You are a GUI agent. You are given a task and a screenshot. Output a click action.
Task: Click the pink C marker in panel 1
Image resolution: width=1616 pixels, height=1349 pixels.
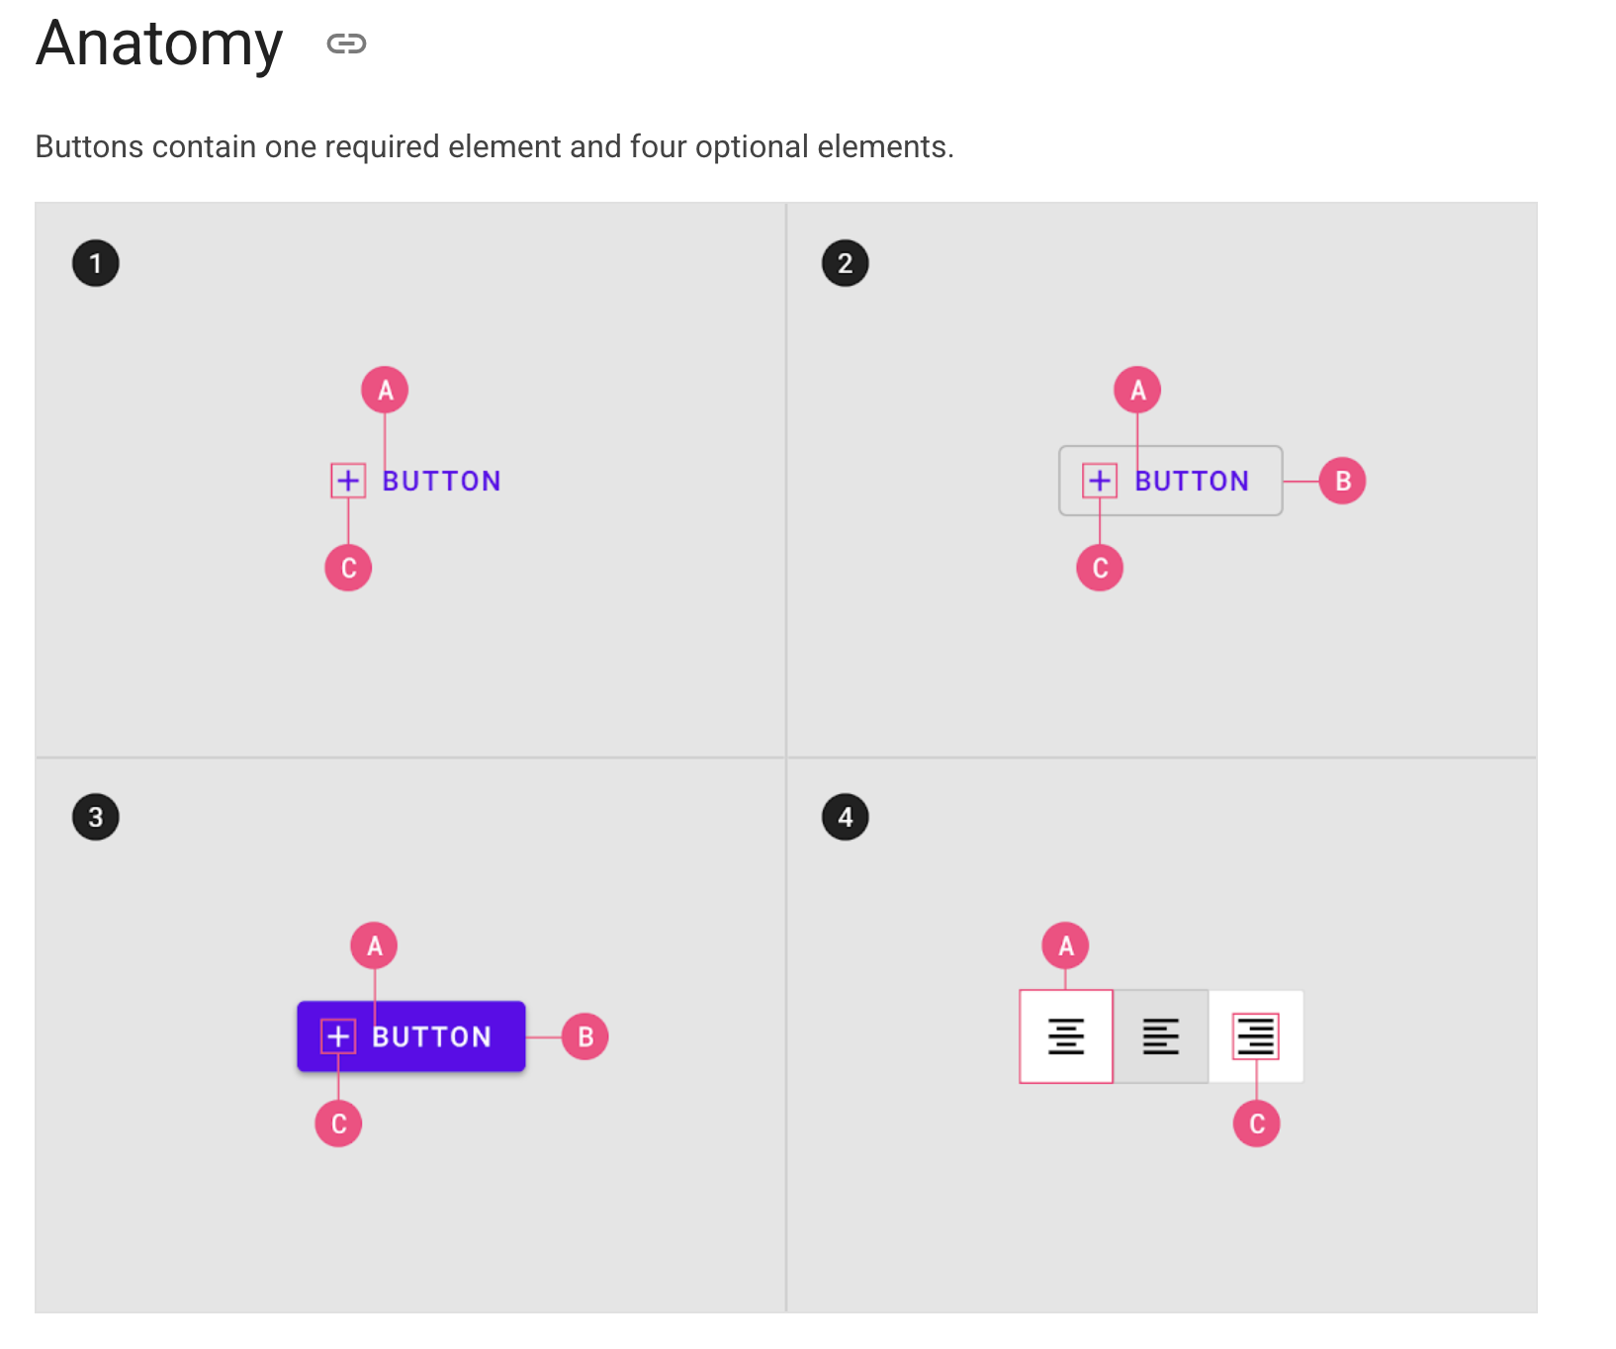coord(348,568)
